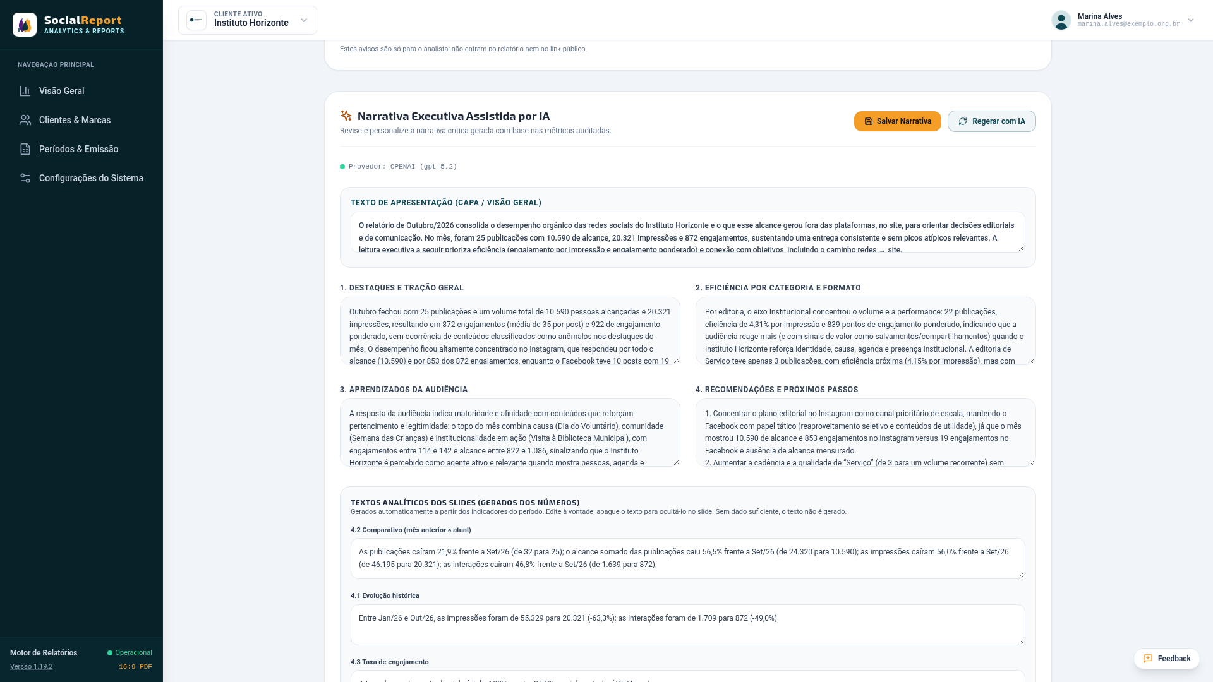The image size is (1213, 682).
Task: Click the Períodos & Emissão document icon
Action: click(25, 149)
